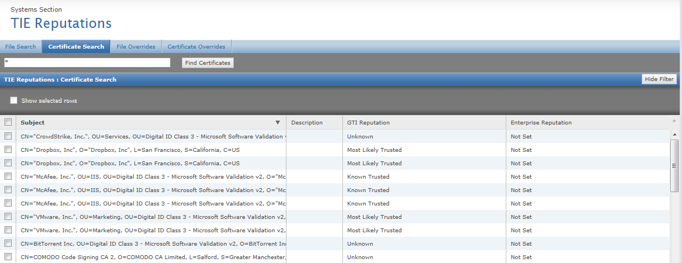Select the CrowdStrike, Inc. subject cell
The width and height of the screenshot is (682, 263).
(x=151, y=136)
